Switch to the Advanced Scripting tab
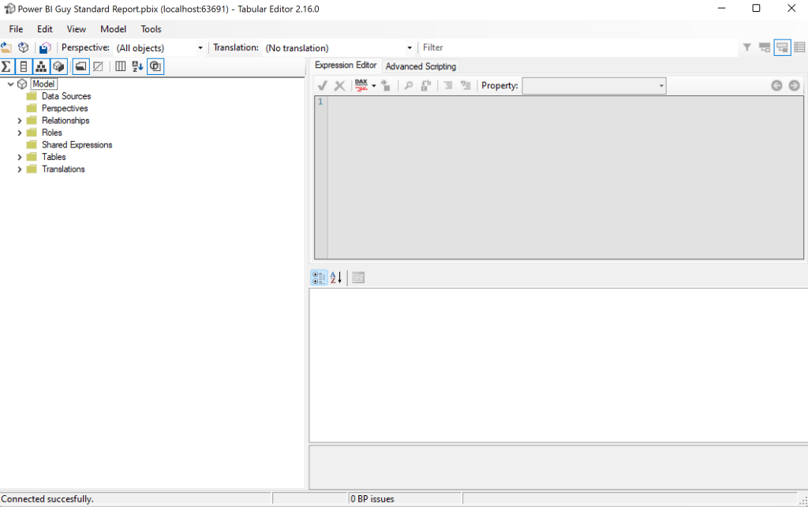This screenshot has height=507, width=808. point(421,66)
